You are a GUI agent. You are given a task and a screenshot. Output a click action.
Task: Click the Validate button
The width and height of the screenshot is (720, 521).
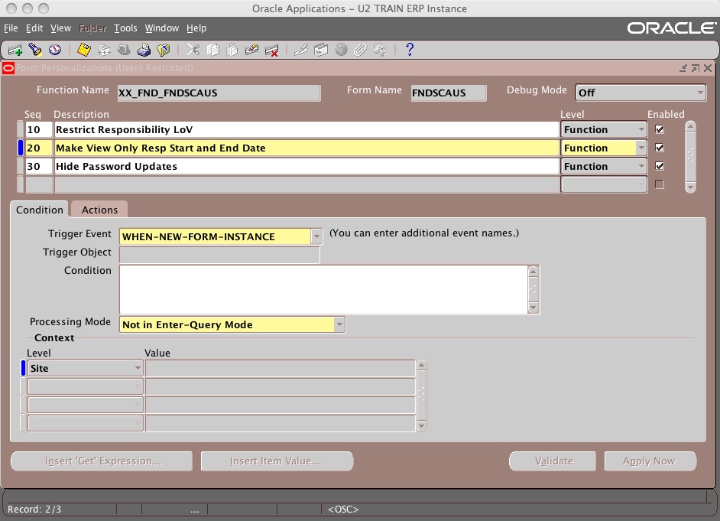(x=553, y=461)
